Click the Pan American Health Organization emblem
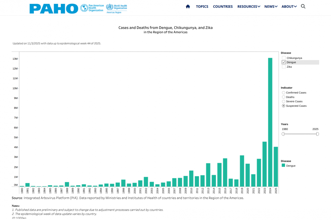Image resolution: width=331 pixels, height=220 pixels. (84, 8)
